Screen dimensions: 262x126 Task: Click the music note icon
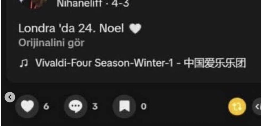point(23,64)
